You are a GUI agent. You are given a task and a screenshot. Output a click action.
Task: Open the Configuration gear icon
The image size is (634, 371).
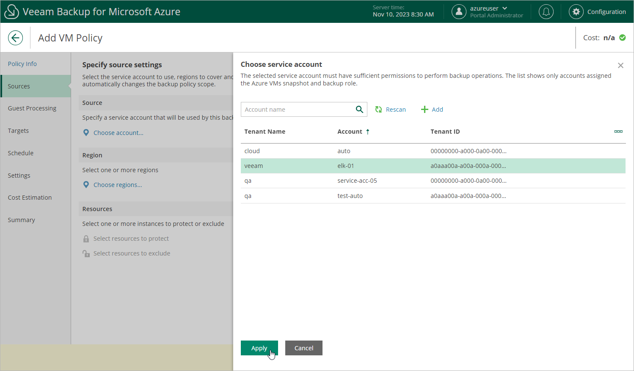coord(576,11)
